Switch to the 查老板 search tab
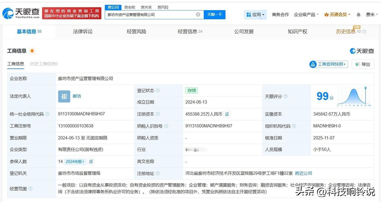381x202 pixels. 130,7
